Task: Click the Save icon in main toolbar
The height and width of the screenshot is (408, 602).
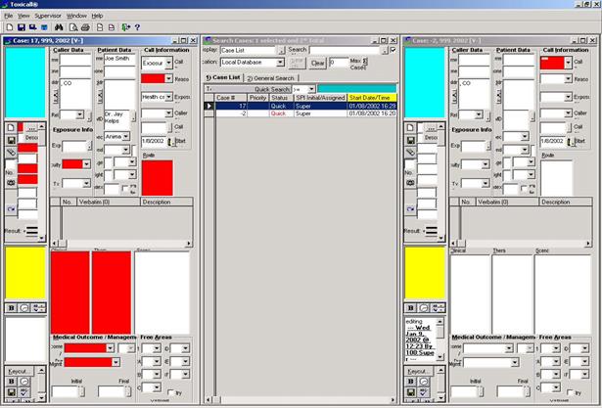Action: (x=21, y=27)
